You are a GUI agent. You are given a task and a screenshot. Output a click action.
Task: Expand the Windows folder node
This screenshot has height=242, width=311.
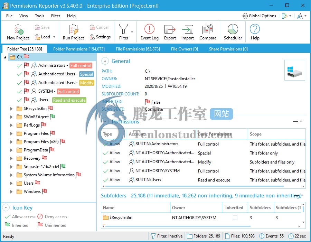pyautogui.click(x=11, y=192)
